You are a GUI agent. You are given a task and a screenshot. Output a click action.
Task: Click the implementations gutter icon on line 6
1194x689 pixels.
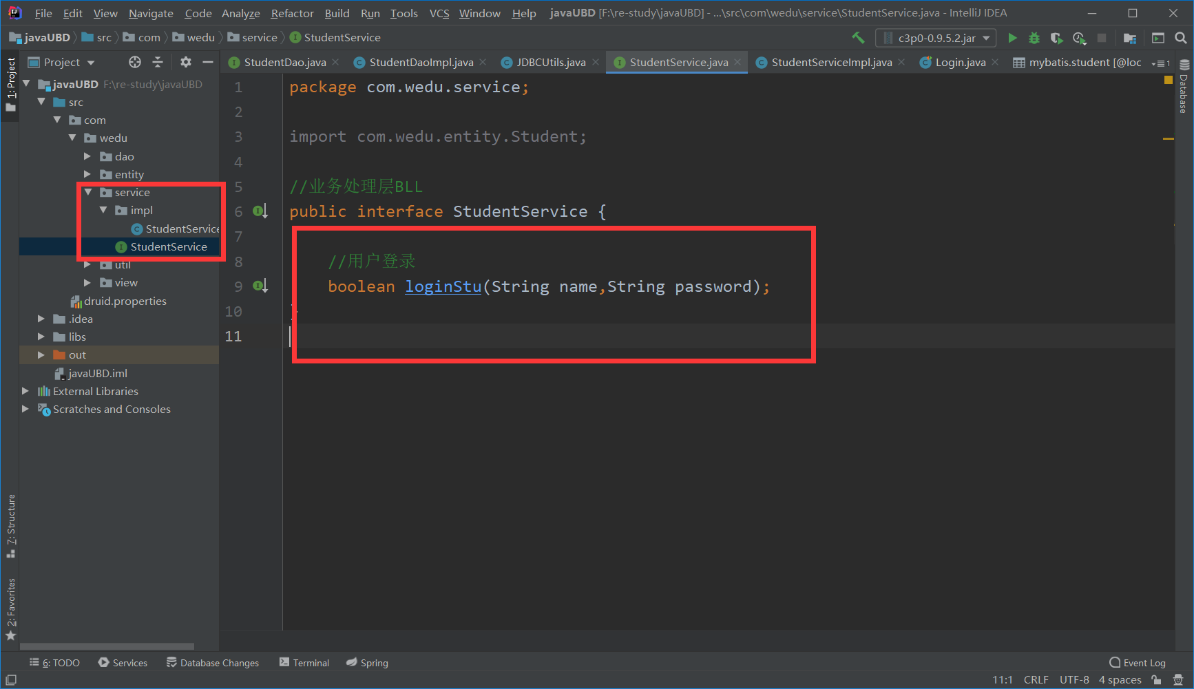(x=260, y=211)
